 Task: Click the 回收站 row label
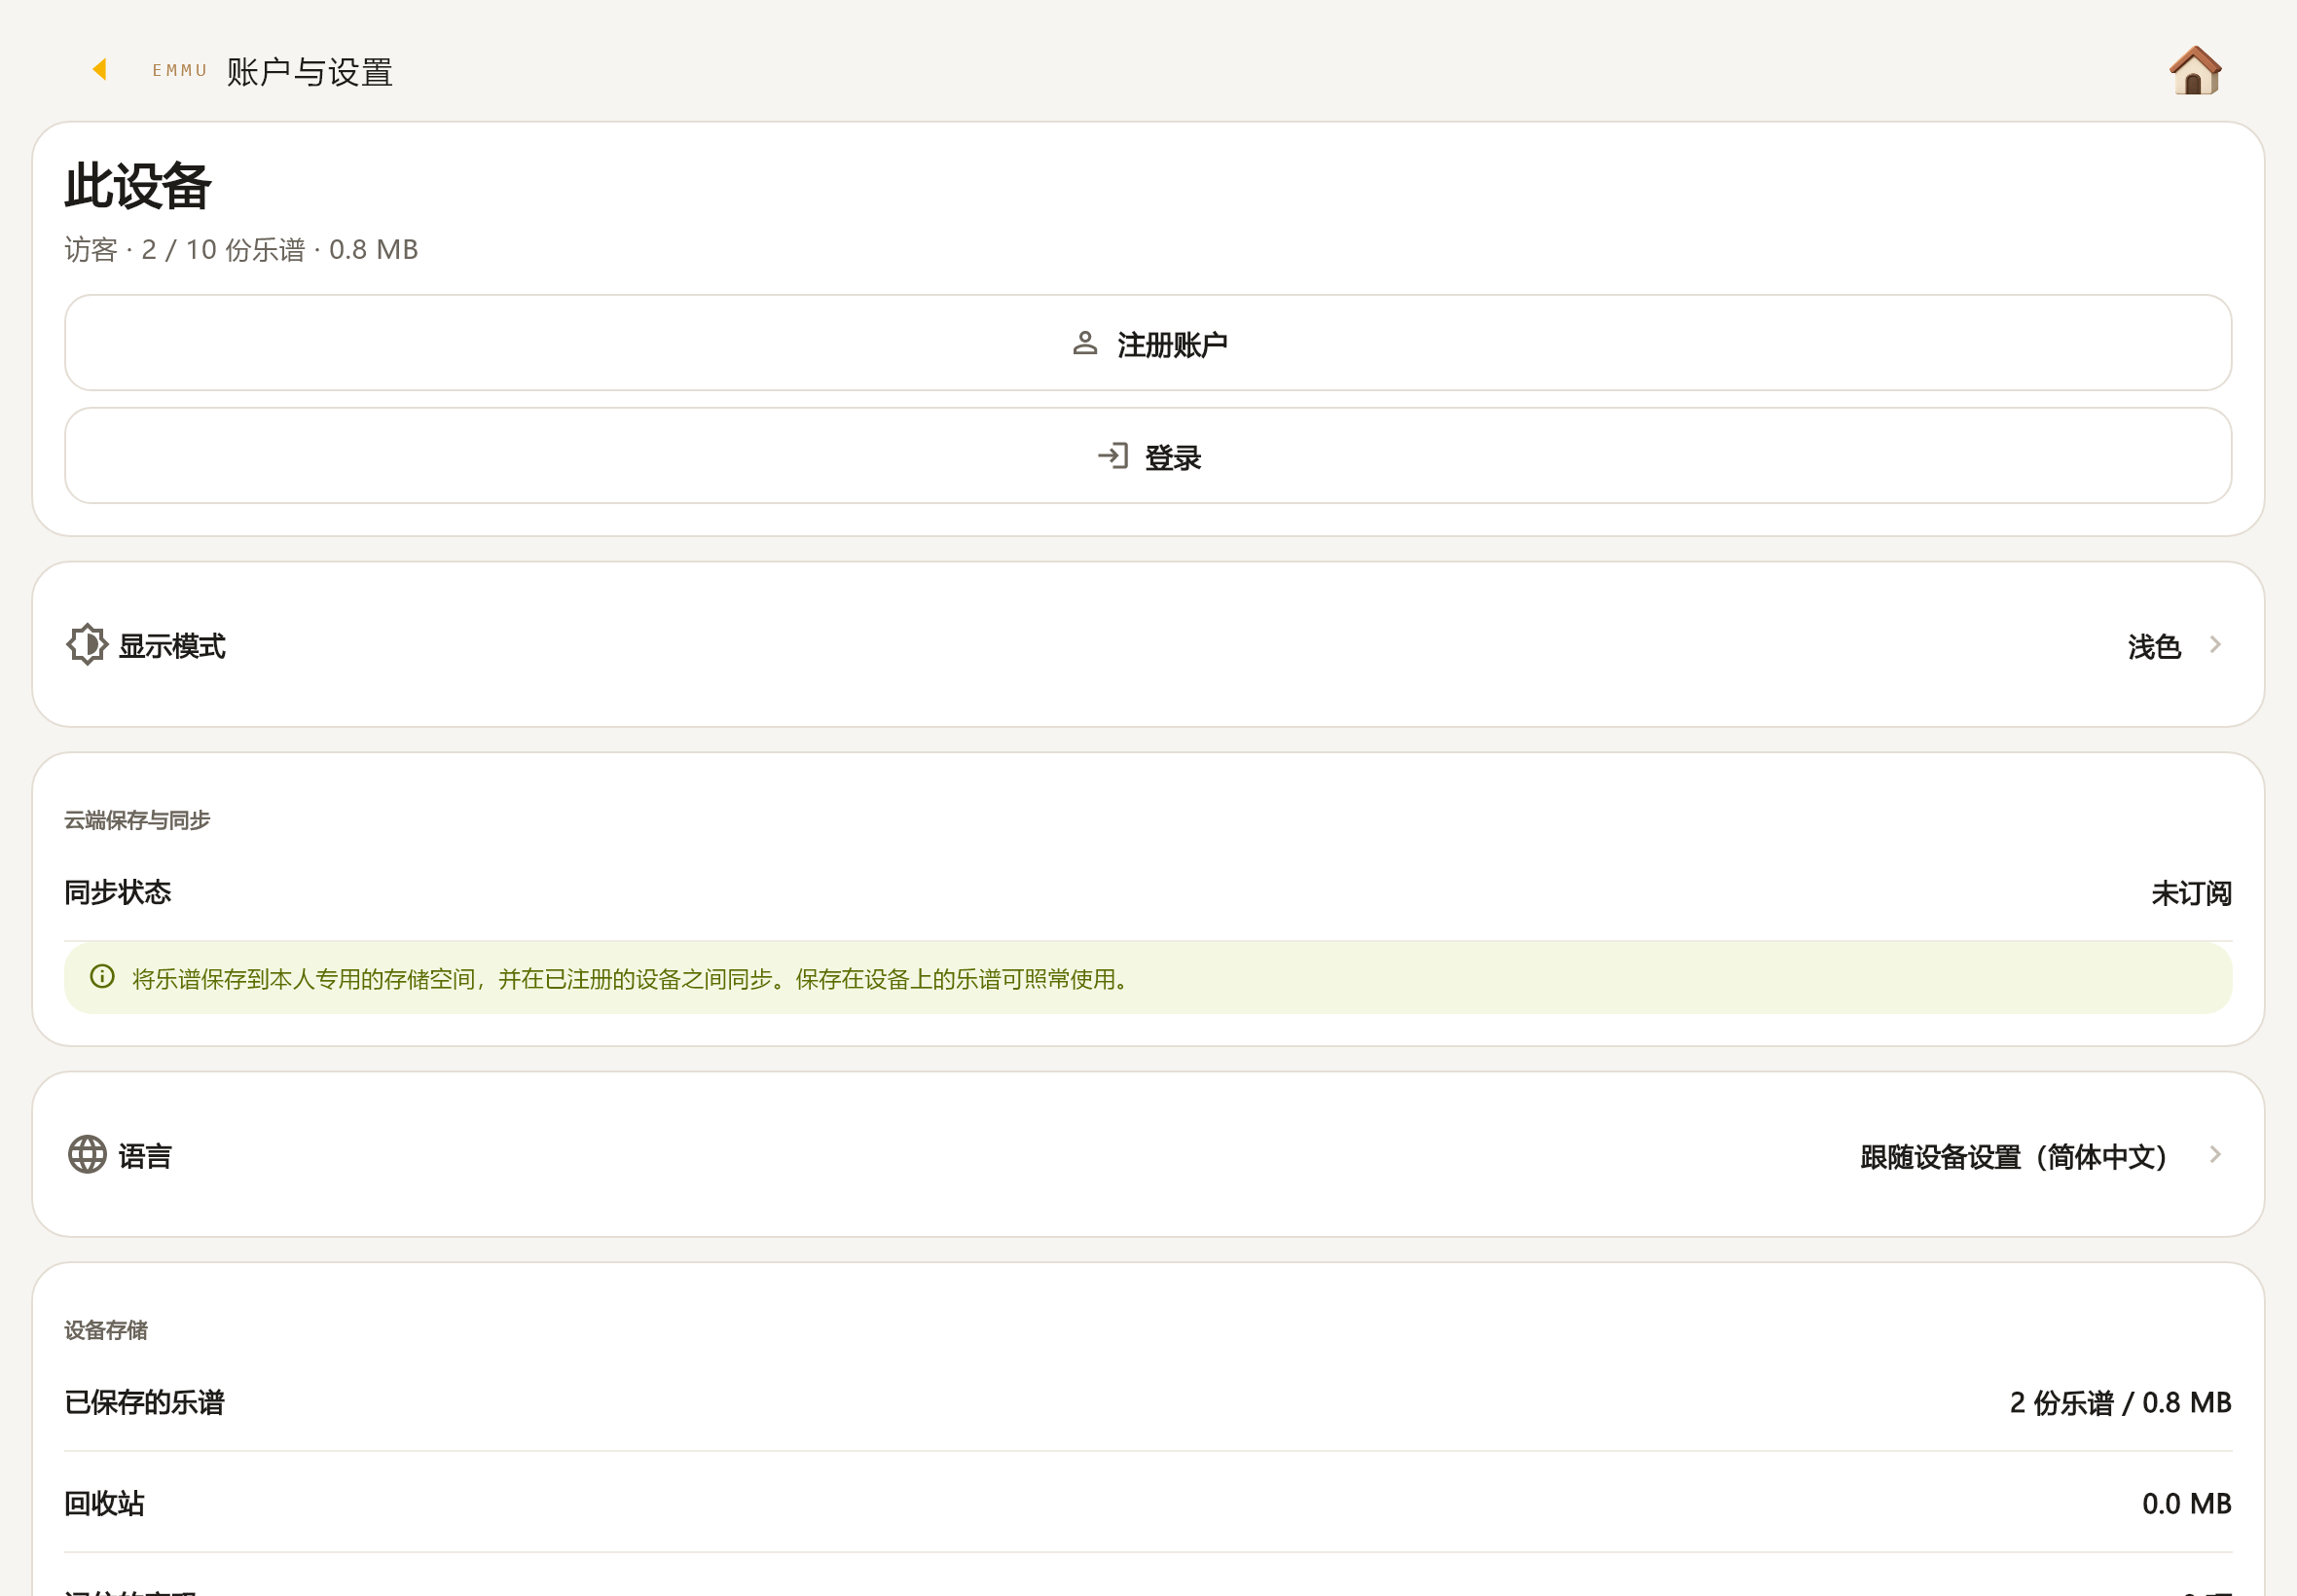(105, 1503)
